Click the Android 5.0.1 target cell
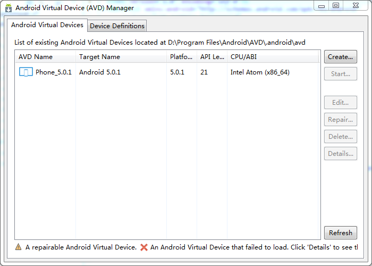 100,72
